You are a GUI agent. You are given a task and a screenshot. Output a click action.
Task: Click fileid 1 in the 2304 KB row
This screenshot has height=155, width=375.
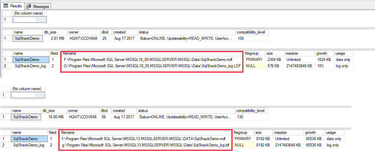[x=55, y=60]
